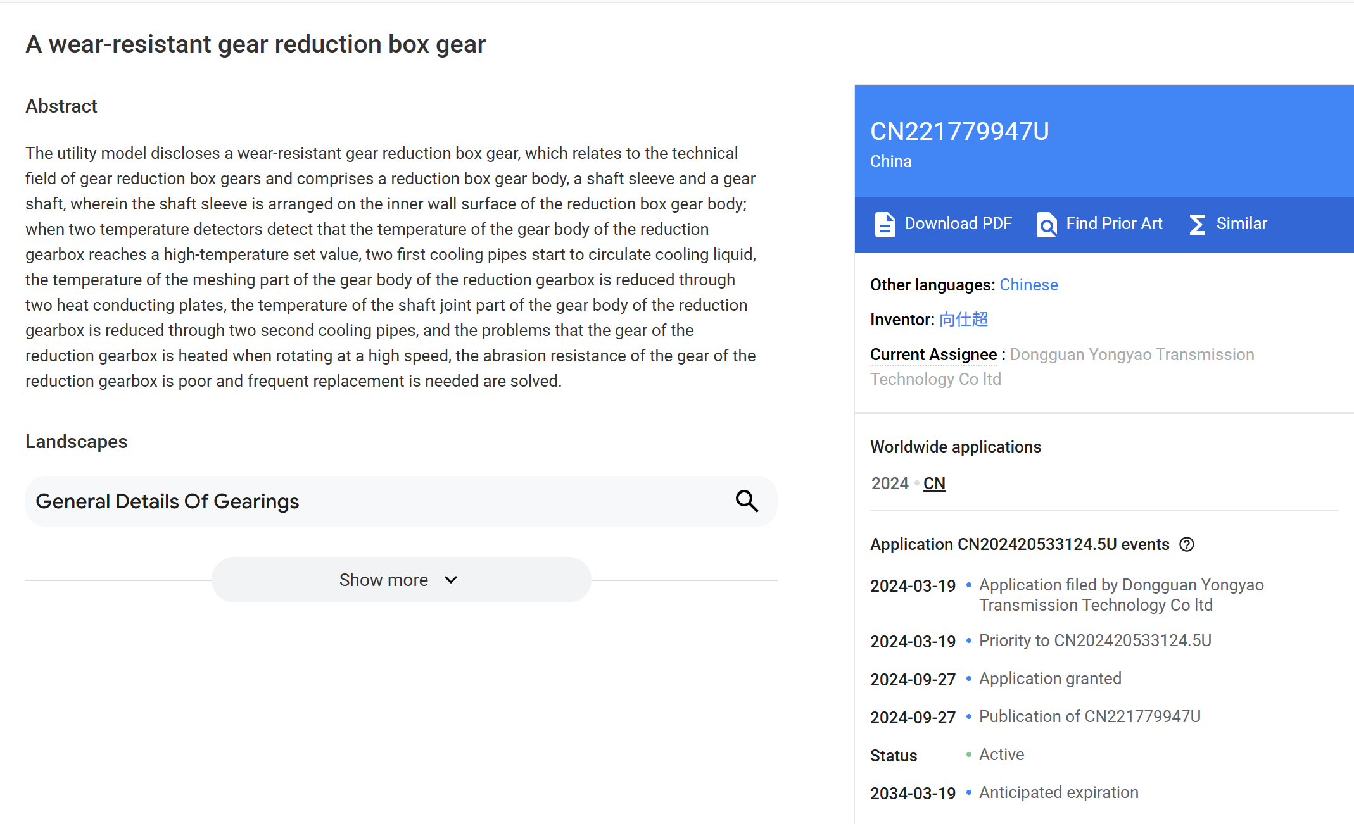This screenshot has width=1354, height=824.
Task: Click the Download PDF document icon
Action: (x=885, y=224)
